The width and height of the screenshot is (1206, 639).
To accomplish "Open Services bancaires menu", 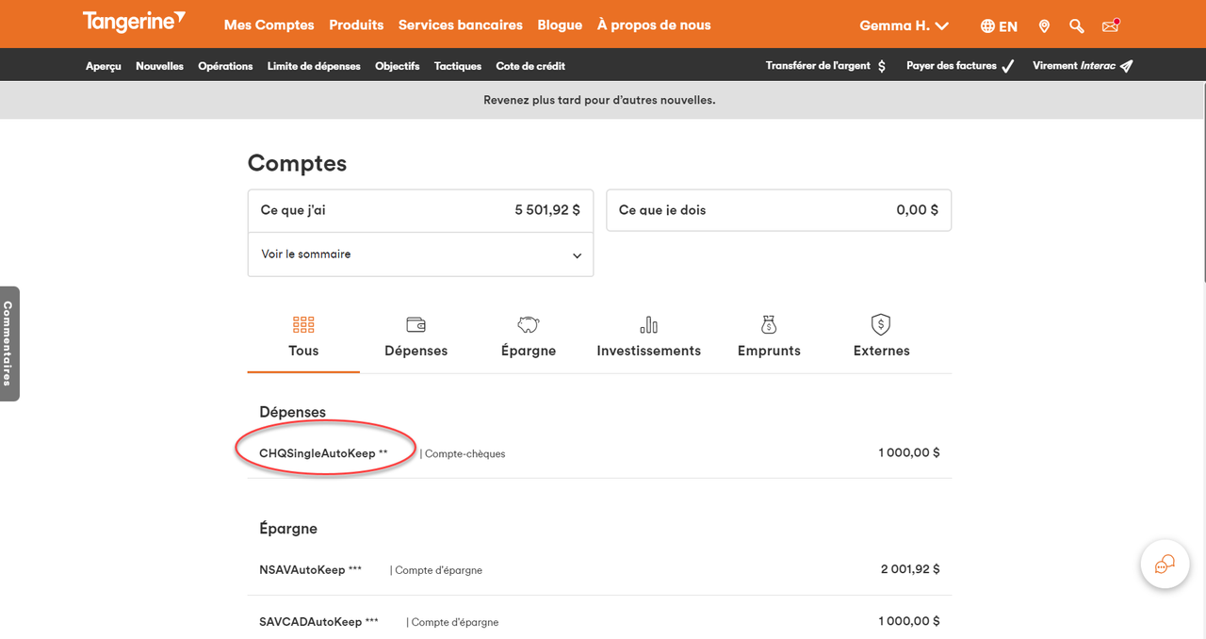I will tap(460, 25).
